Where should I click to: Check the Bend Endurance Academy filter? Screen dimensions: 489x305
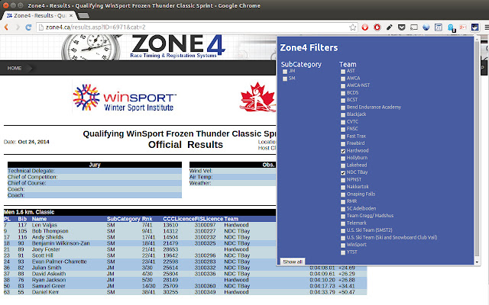(343, 108)
